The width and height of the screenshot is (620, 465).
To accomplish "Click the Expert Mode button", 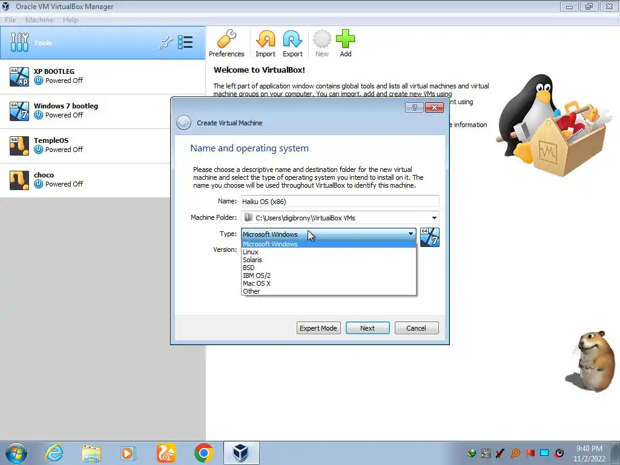I will [318, 328].
